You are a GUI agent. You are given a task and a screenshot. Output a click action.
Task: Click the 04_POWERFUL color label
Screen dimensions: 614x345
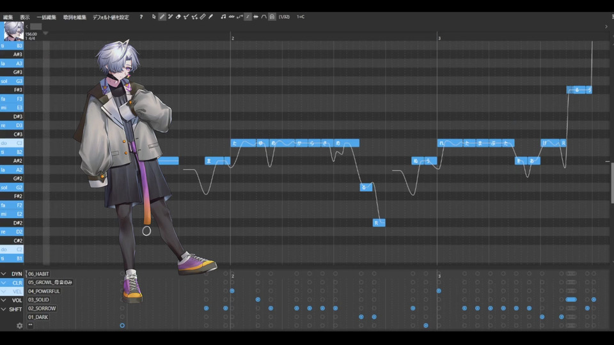44,291
